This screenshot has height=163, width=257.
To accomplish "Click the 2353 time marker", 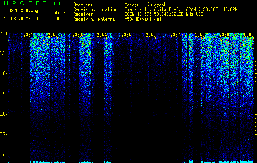I will tap(77, 35).
